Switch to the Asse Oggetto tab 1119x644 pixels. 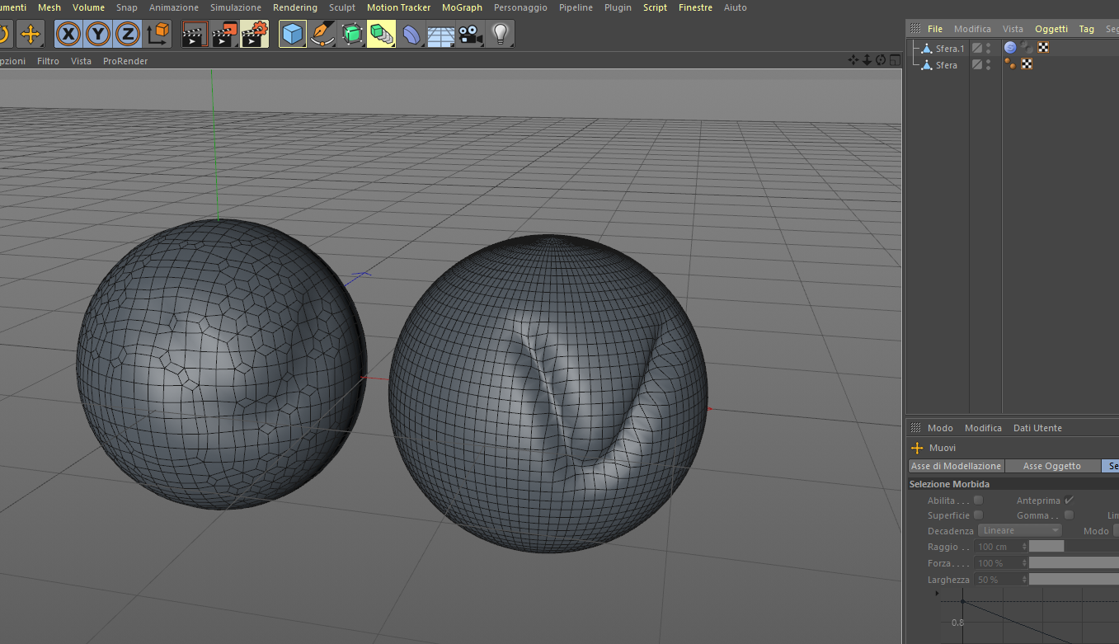(1052, 466)
